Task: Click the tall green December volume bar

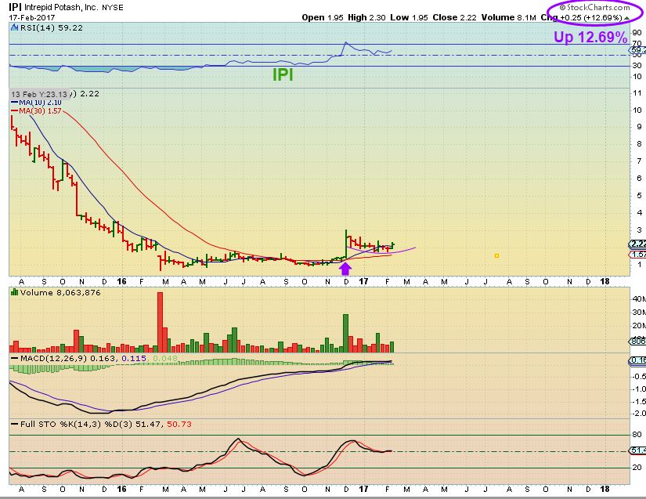Action: coord(346,334)
